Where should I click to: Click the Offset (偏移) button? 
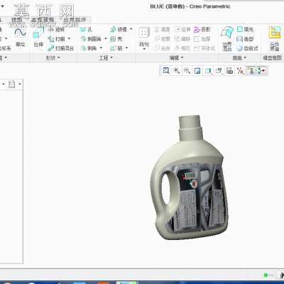[182, 39]
